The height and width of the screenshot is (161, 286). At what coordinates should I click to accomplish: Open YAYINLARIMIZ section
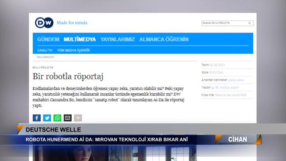pyautogui.click(x=117, y=39)
